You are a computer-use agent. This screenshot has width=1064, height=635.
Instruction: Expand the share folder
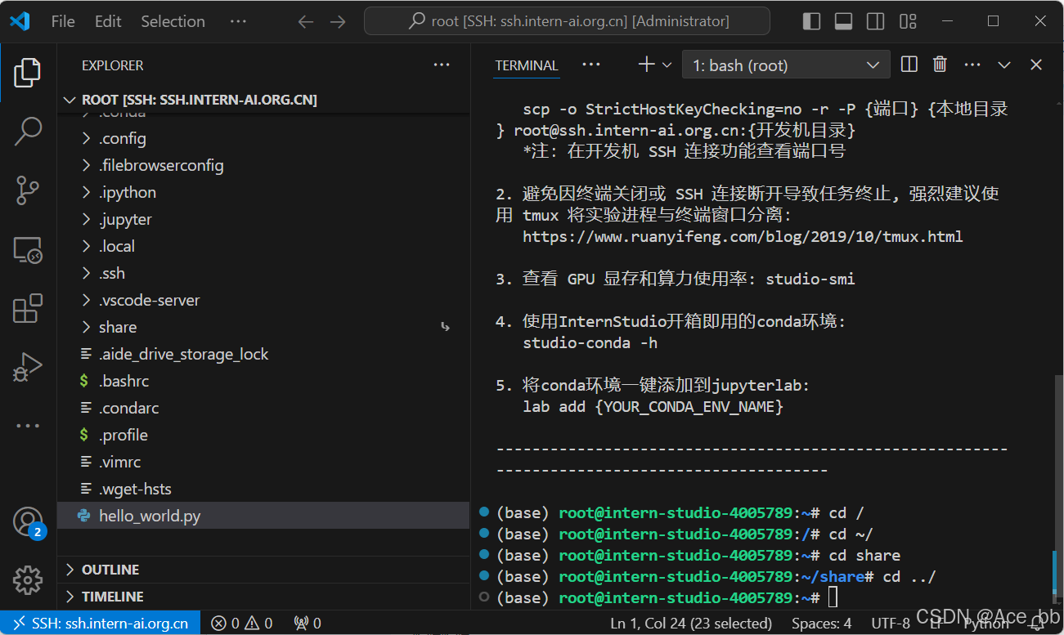[x=263, y=327]
